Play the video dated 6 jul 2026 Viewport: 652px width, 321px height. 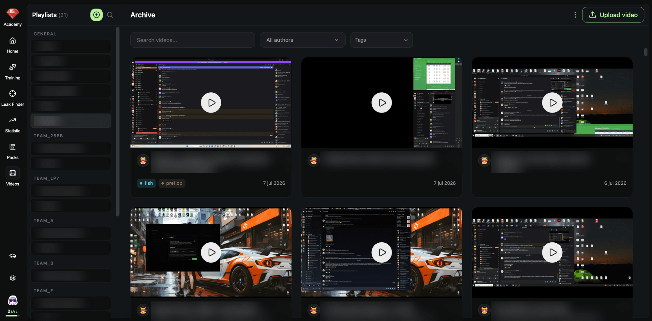[x=552, y=103]
